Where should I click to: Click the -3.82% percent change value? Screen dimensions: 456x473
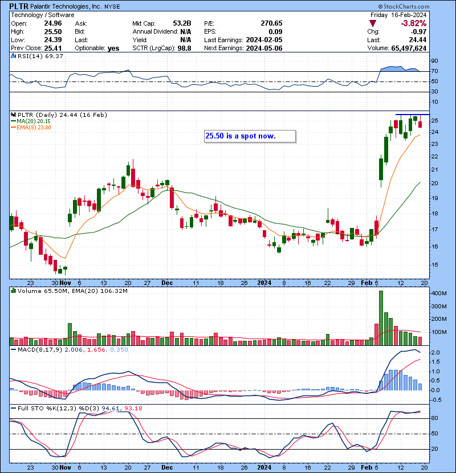(413, 23)
